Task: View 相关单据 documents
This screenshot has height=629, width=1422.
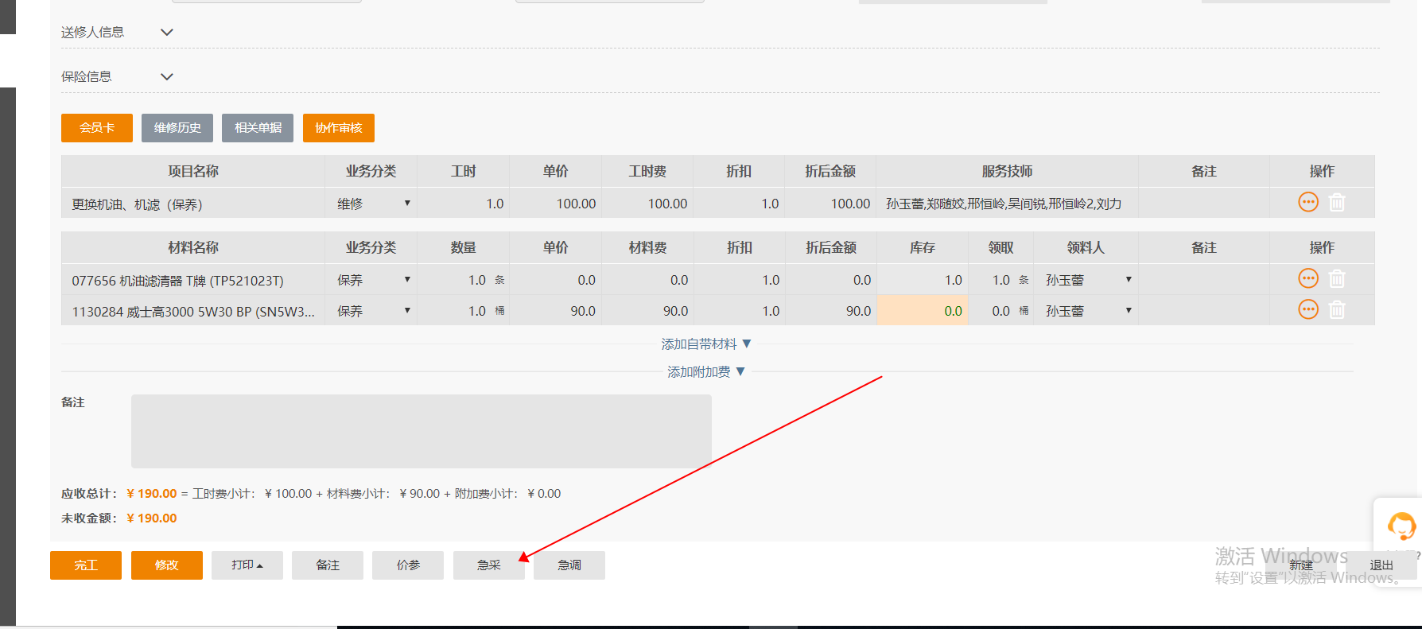Action: coord(258,128)
